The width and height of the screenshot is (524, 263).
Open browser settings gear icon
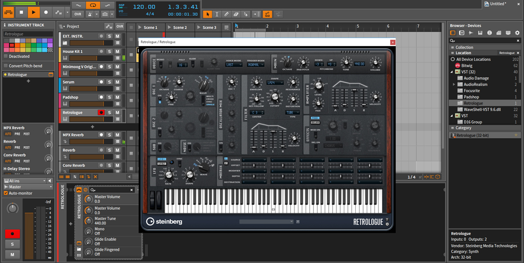517,33
